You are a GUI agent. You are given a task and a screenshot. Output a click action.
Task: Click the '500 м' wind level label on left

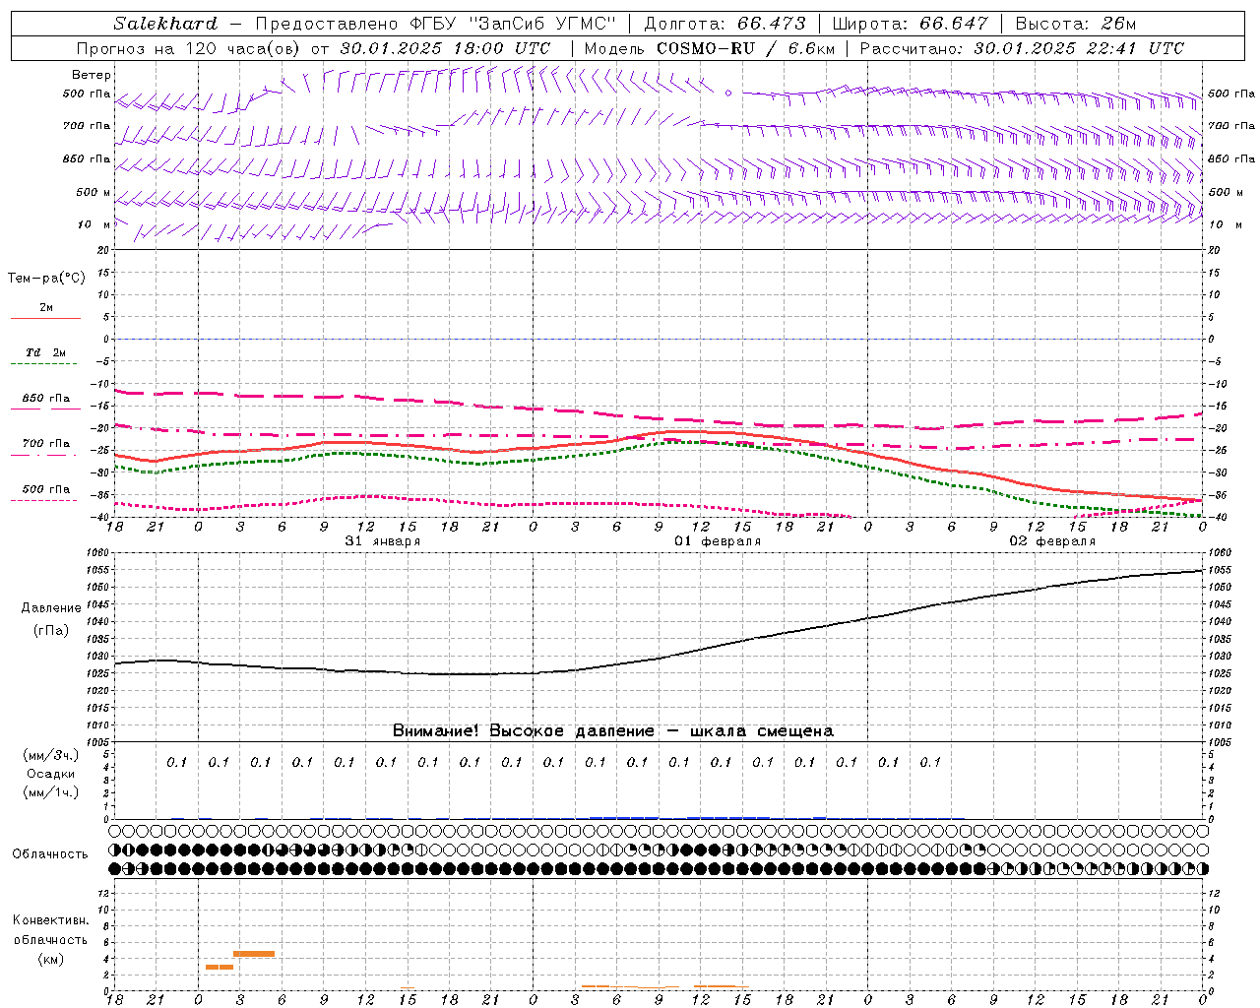94,192
